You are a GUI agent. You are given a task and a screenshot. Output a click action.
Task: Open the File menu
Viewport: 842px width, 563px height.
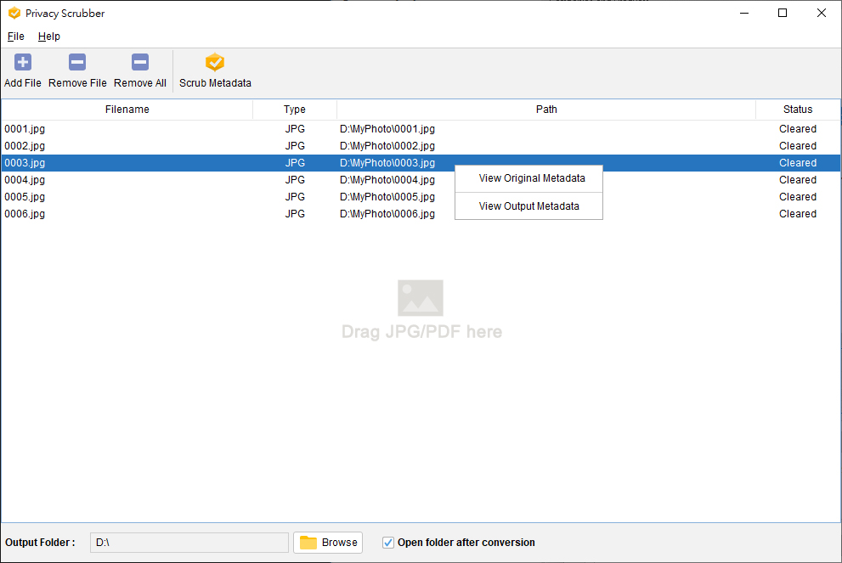16,37
